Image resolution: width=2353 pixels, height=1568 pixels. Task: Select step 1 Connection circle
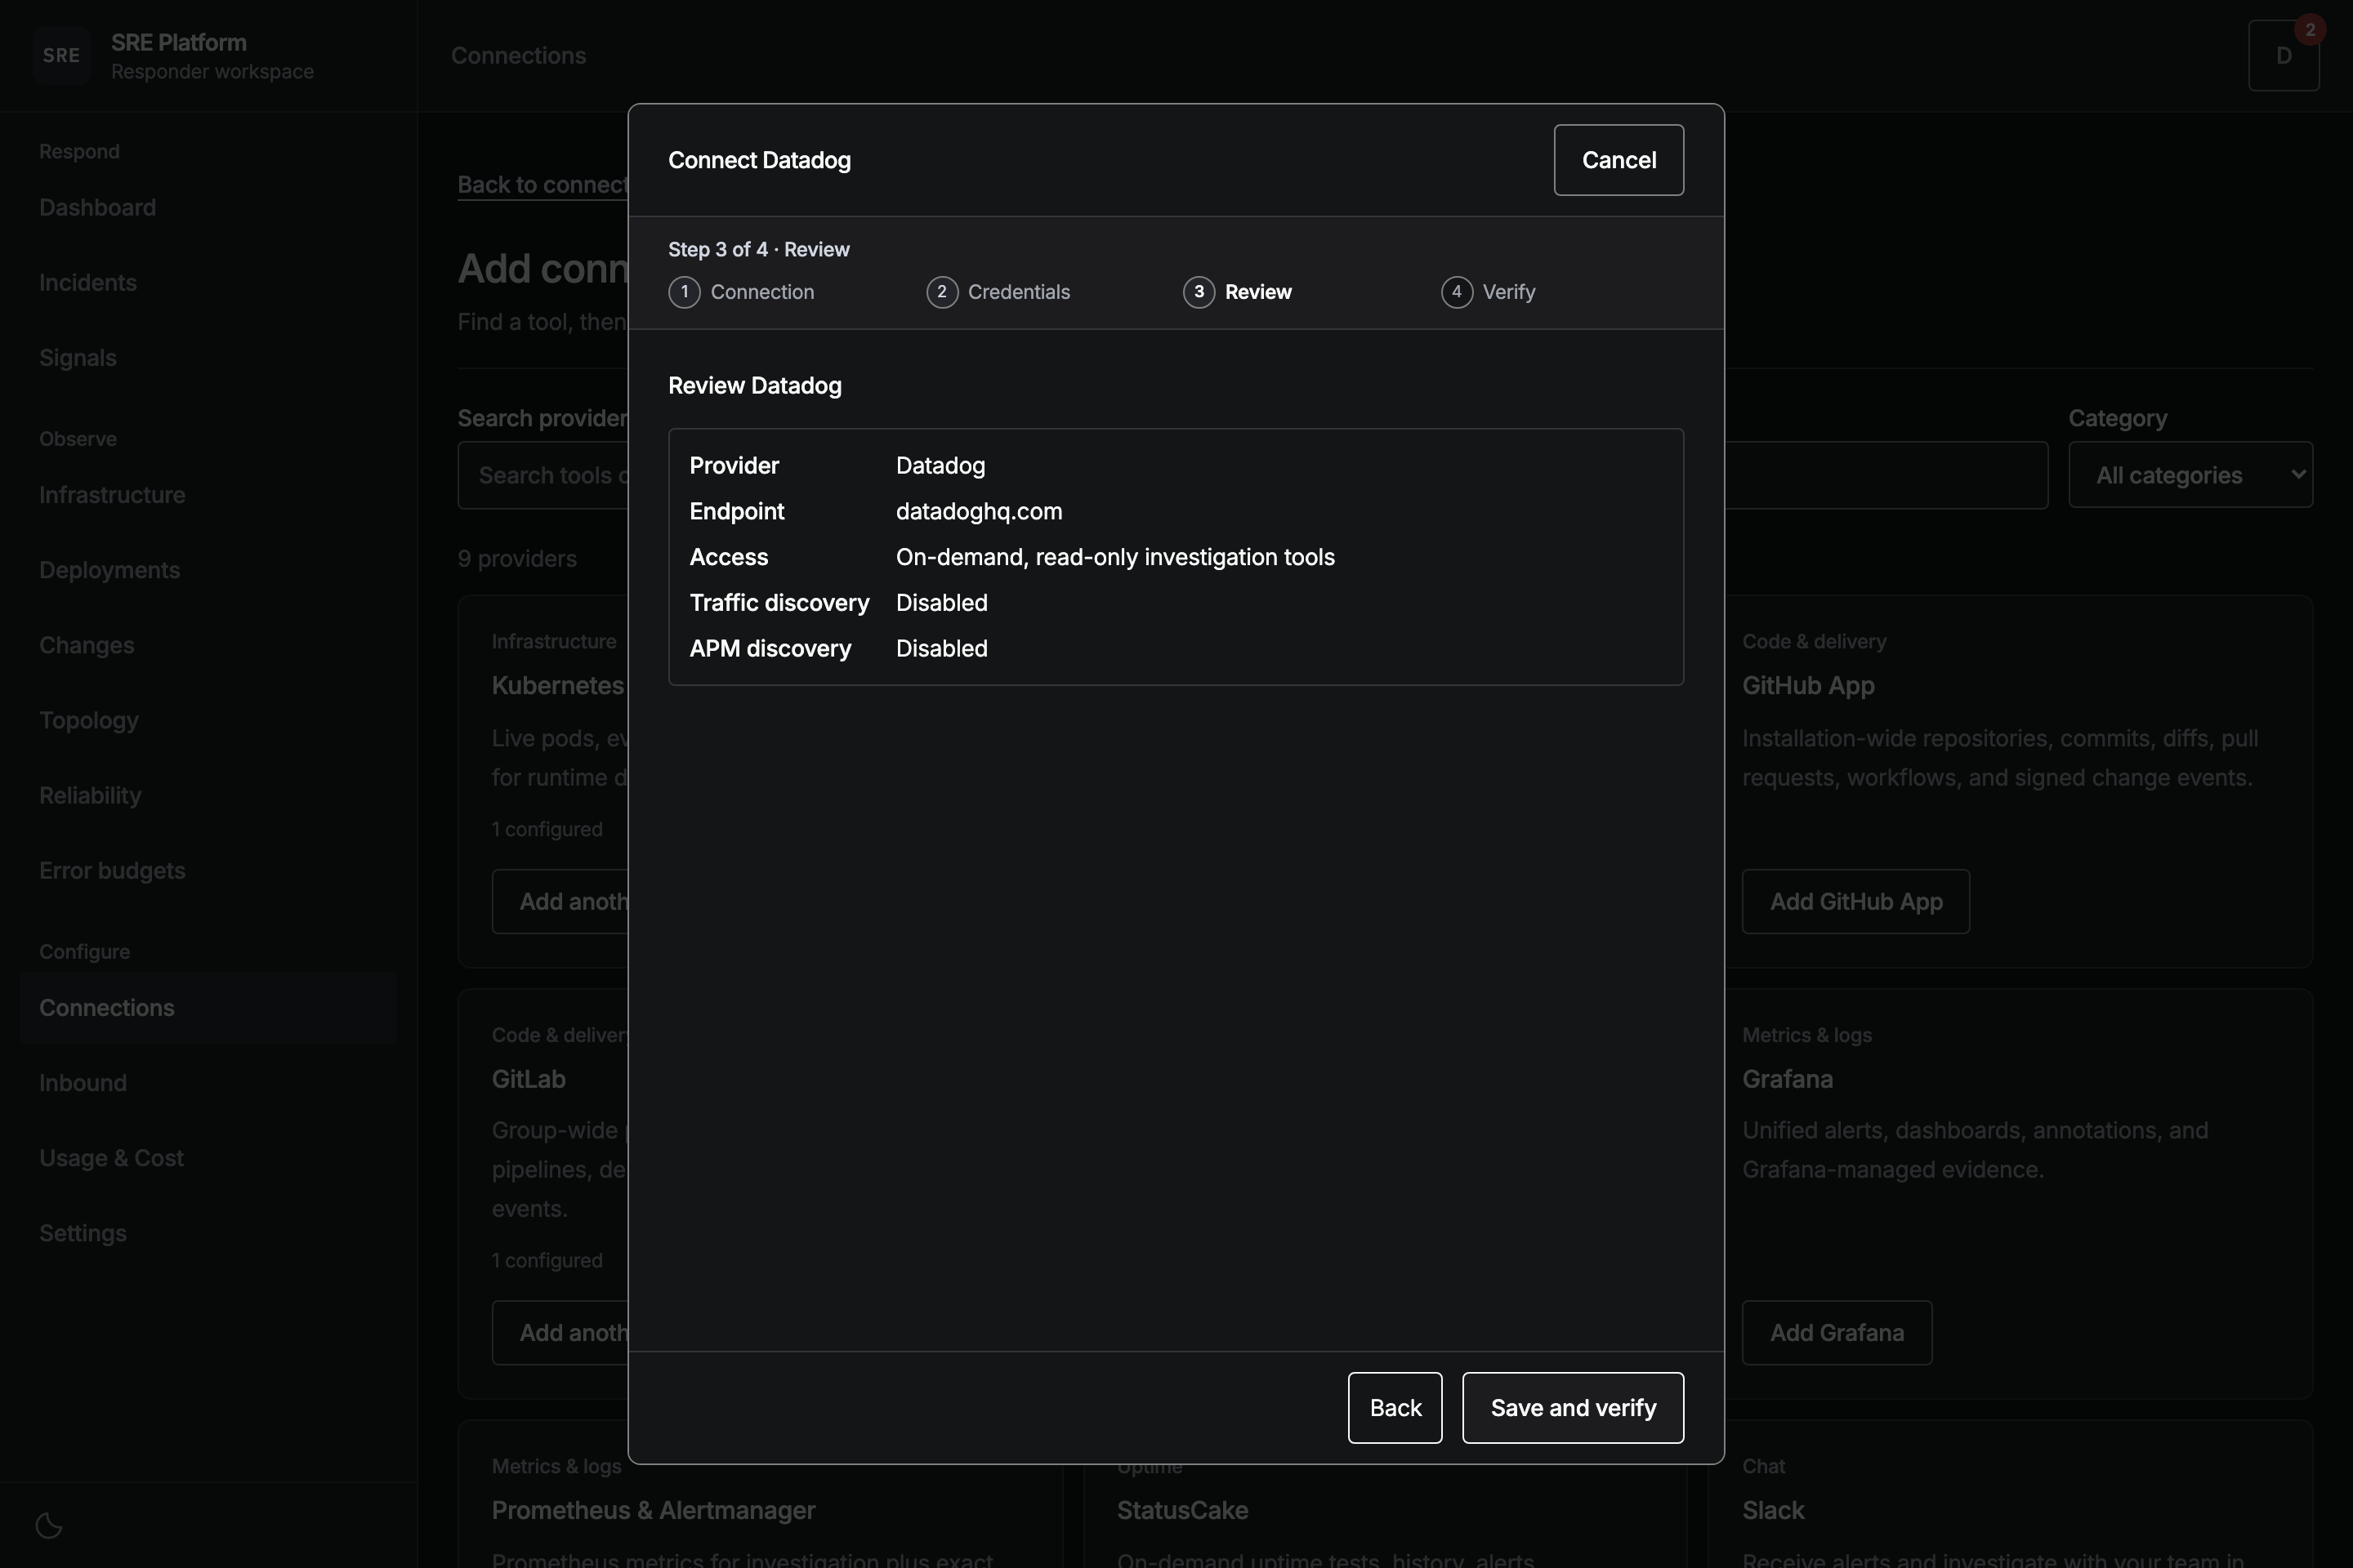685,292
